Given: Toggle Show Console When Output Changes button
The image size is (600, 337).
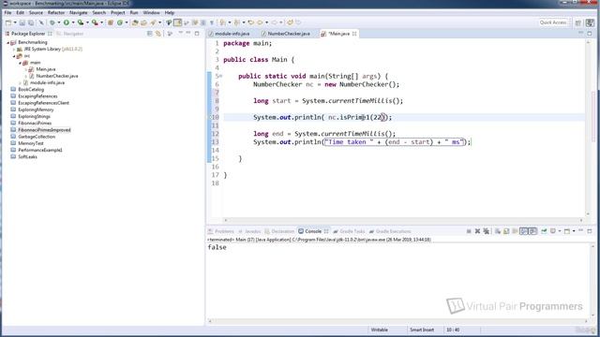Looking at the screenshot, I should point(524,231).
